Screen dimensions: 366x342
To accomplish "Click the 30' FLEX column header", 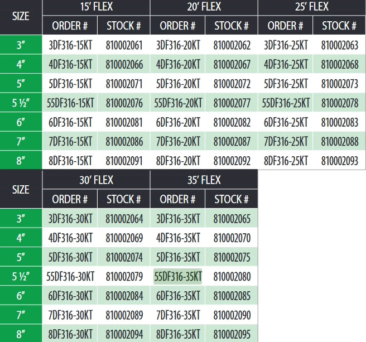I will [x=96, y=180].
